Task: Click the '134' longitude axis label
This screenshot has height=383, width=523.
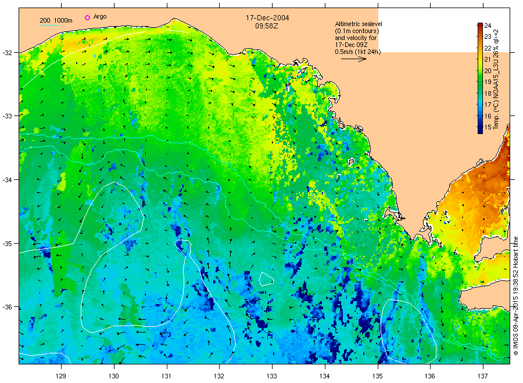Action: pos(324,376)
